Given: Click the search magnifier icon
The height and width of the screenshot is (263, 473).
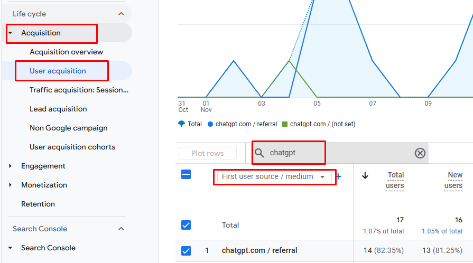Looking at the screenshot, I should pyautogui.click(x=259, y=153).
